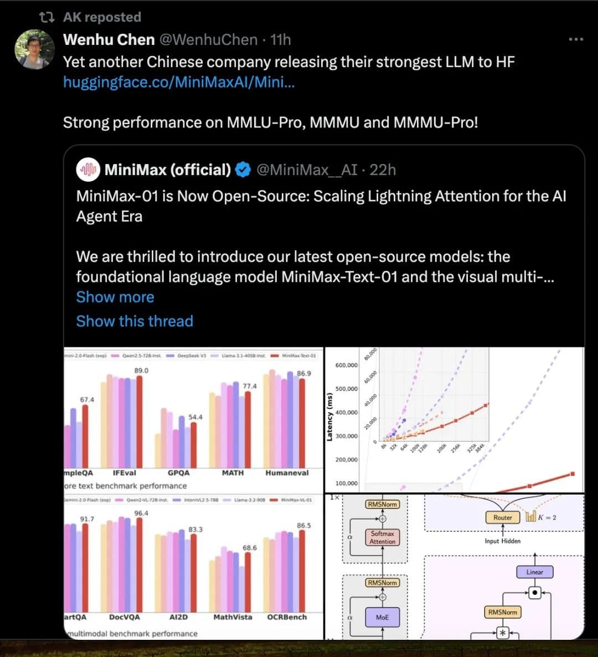Click Show this thread

(x=135, y=321)
